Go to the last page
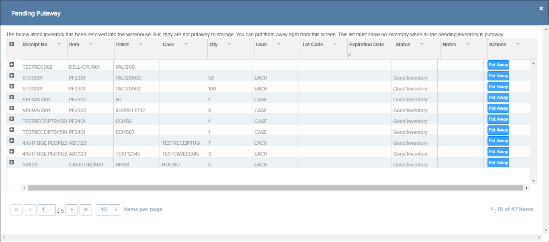This screenshot has height=242, width=549. pos(86,209)
